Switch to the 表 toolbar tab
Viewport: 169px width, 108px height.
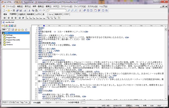pyautogui.click(x=43, y=14)
